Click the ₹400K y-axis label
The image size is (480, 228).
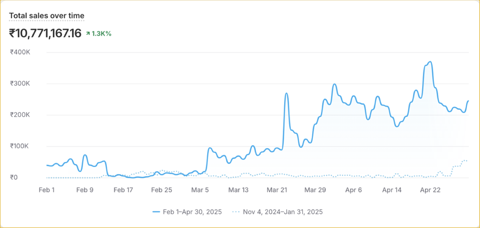(x=20, y=52)
